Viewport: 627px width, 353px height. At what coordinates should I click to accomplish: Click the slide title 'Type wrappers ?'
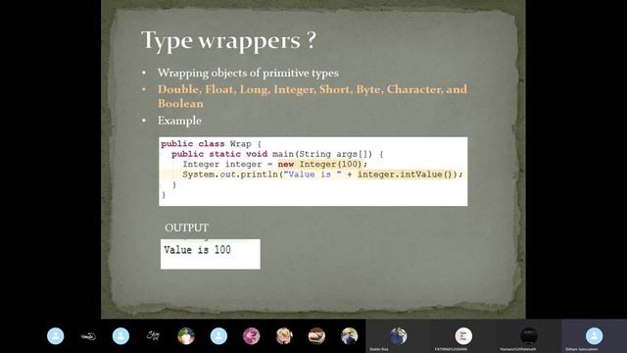[228, 40]
